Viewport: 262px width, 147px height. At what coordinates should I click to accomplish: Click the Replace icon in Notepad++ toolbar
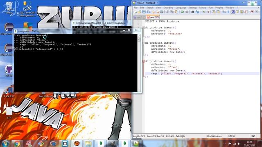pos(197,12)
